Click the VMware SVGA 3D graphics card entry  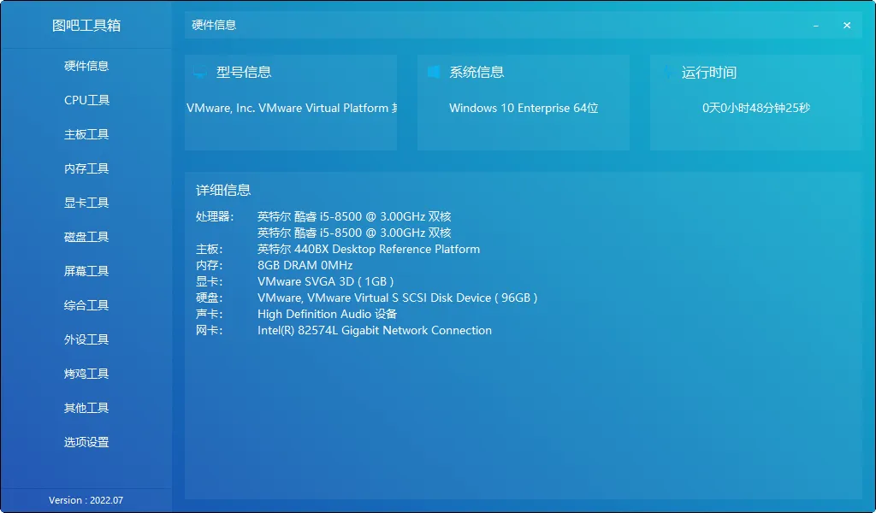click(x=325, y=281)
